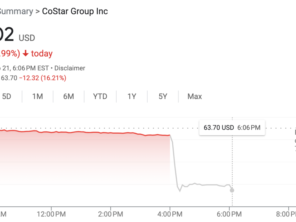Screen dimensions: 296x222
Task: Click the gray after-hours endpoint dot
Action: click(232, 190)
